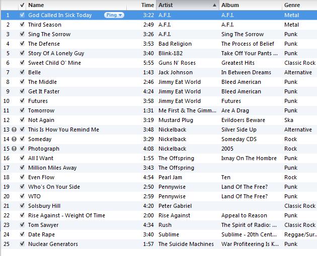
Task: Select the song Futures in the Name column
Action: 38,101
